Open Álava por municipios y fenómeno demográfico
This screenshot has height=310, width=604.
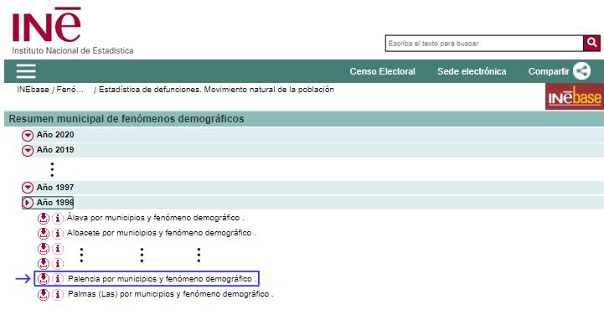[155, 218]
